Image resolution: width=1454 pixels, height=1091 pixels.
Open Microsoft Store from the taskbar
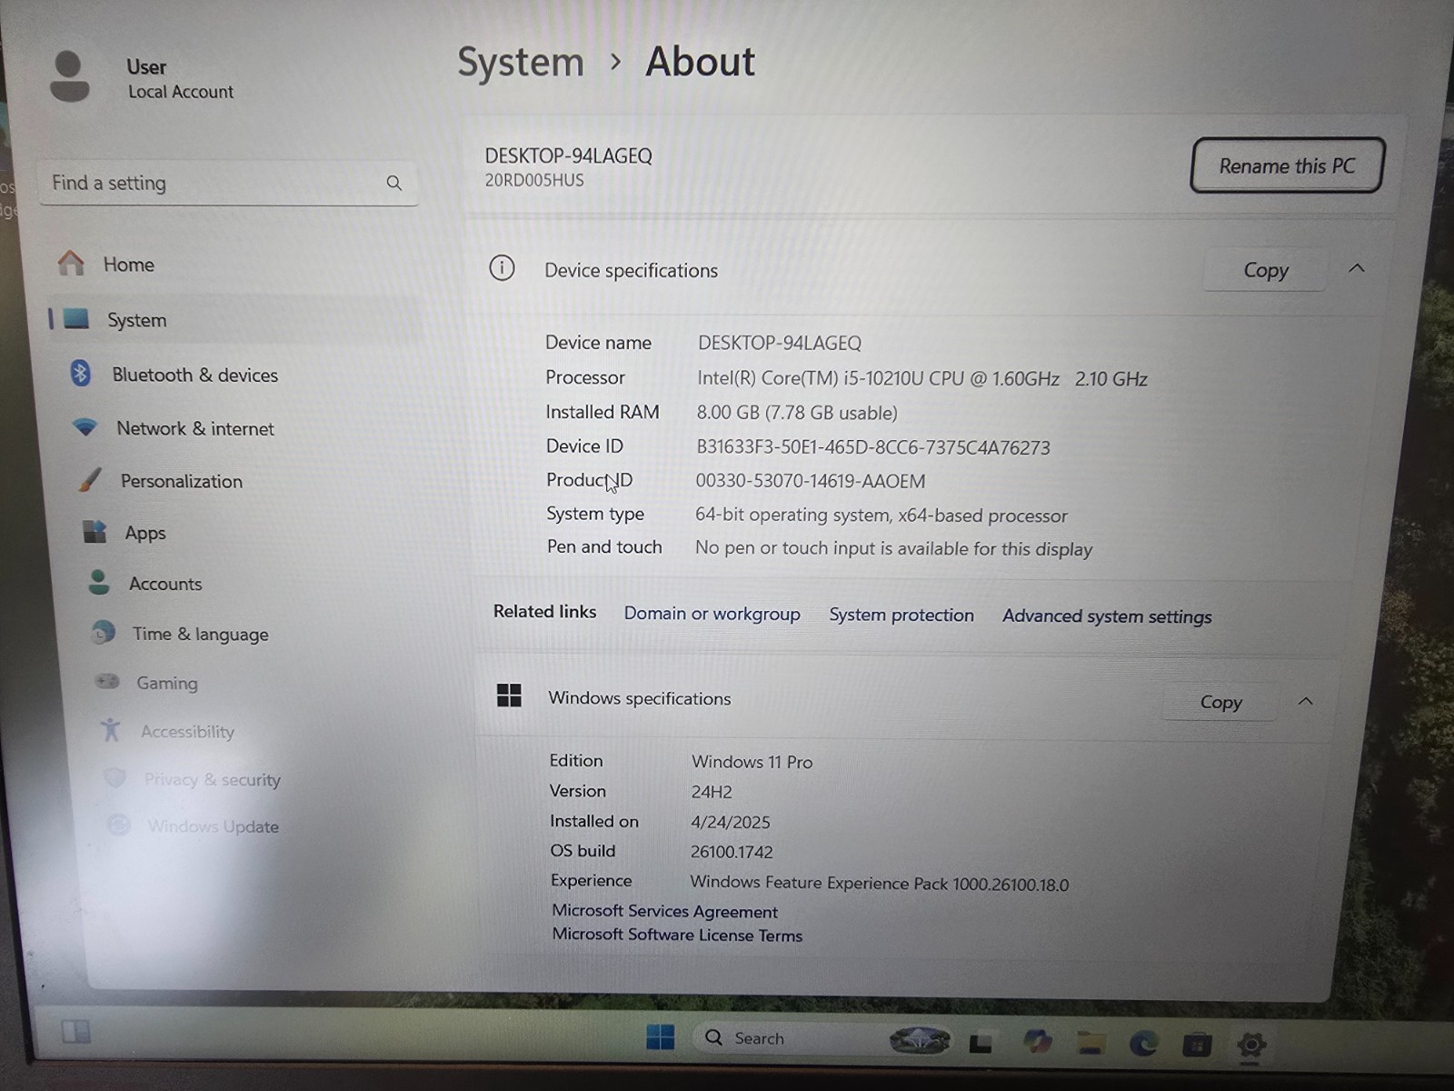tap(1197, 1045)
